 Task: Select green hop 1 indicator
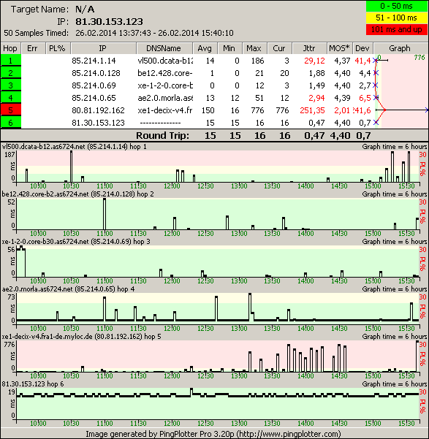pyautogui.click(x=11, y=61)
